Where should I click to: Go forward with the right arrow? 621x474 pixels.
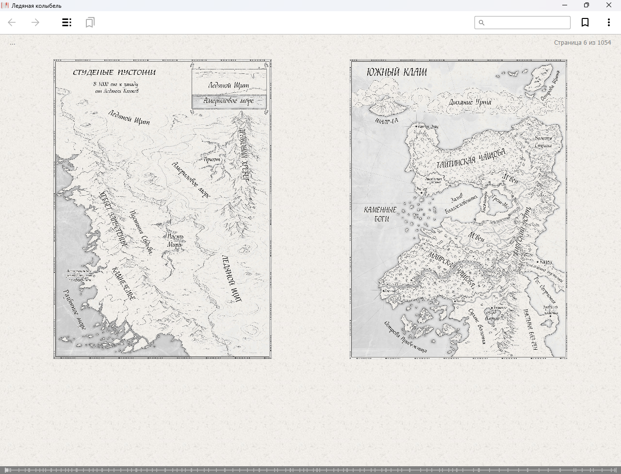click(x=35, y=22)
